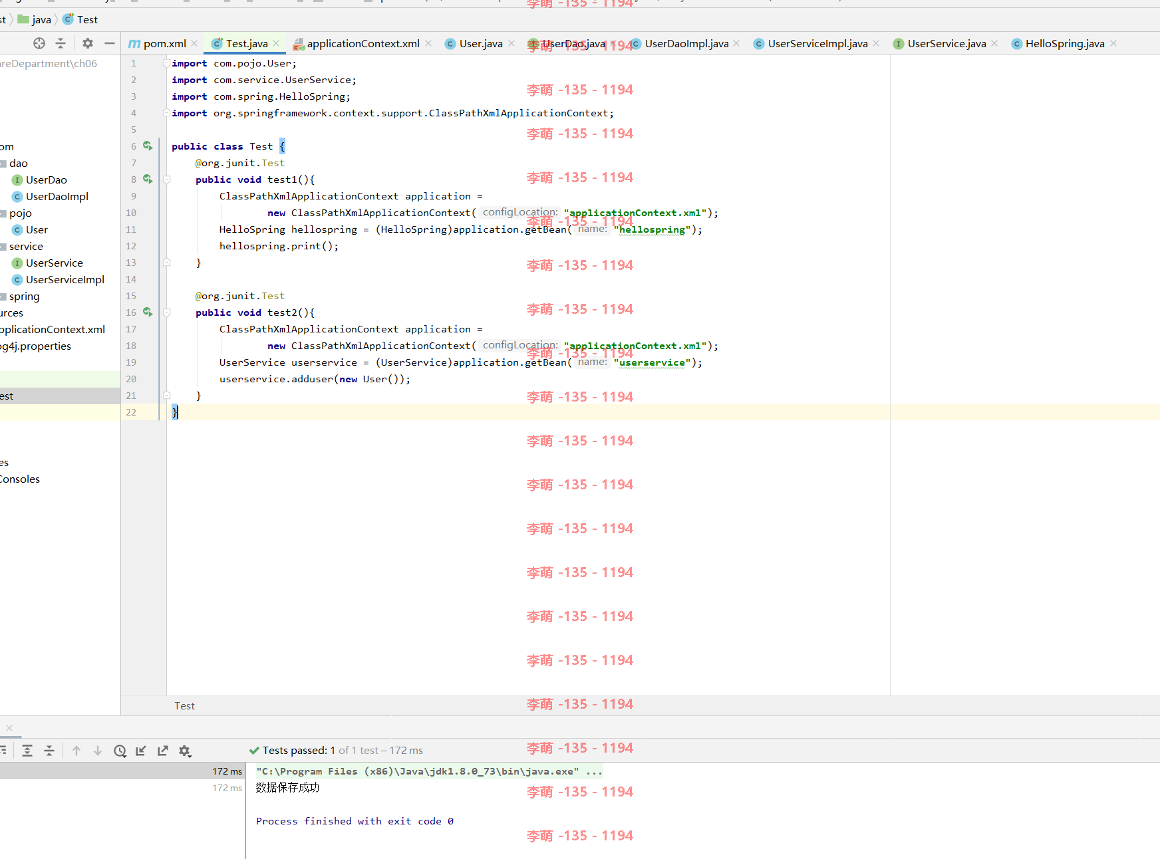
Task: Close the User.java tab
Action: [x=511, y=43]
